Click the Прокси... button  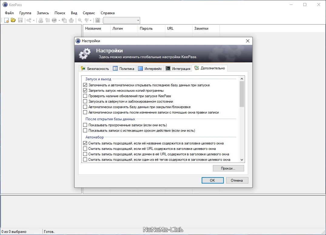pyautogui.click(x=228, y=168)
